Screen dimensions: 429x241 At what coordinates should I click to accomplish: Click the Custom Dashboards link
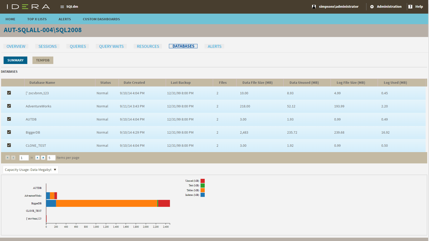coord(101,19)
